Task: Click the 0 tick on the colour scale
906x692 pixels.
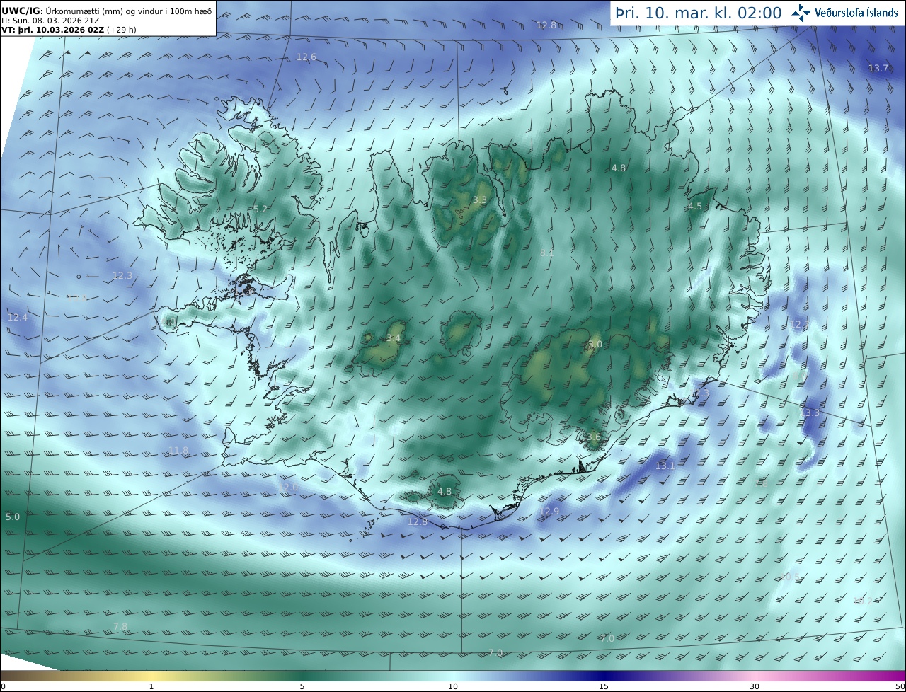Action: tap(3, 686)
